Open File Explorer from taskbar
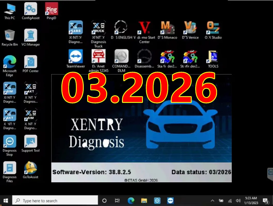Viewport: 273px width, 206px height. coord(144,201)
